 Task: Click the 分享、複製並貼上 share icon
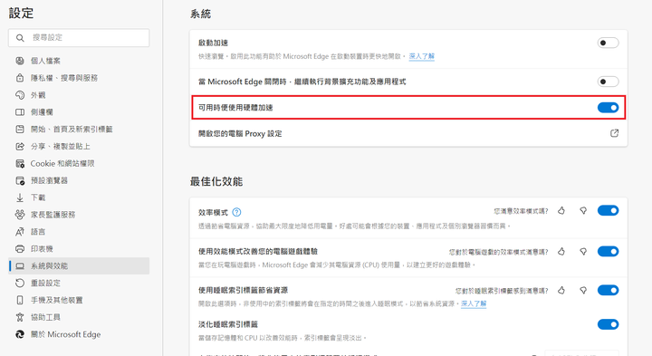pos(20,147)
